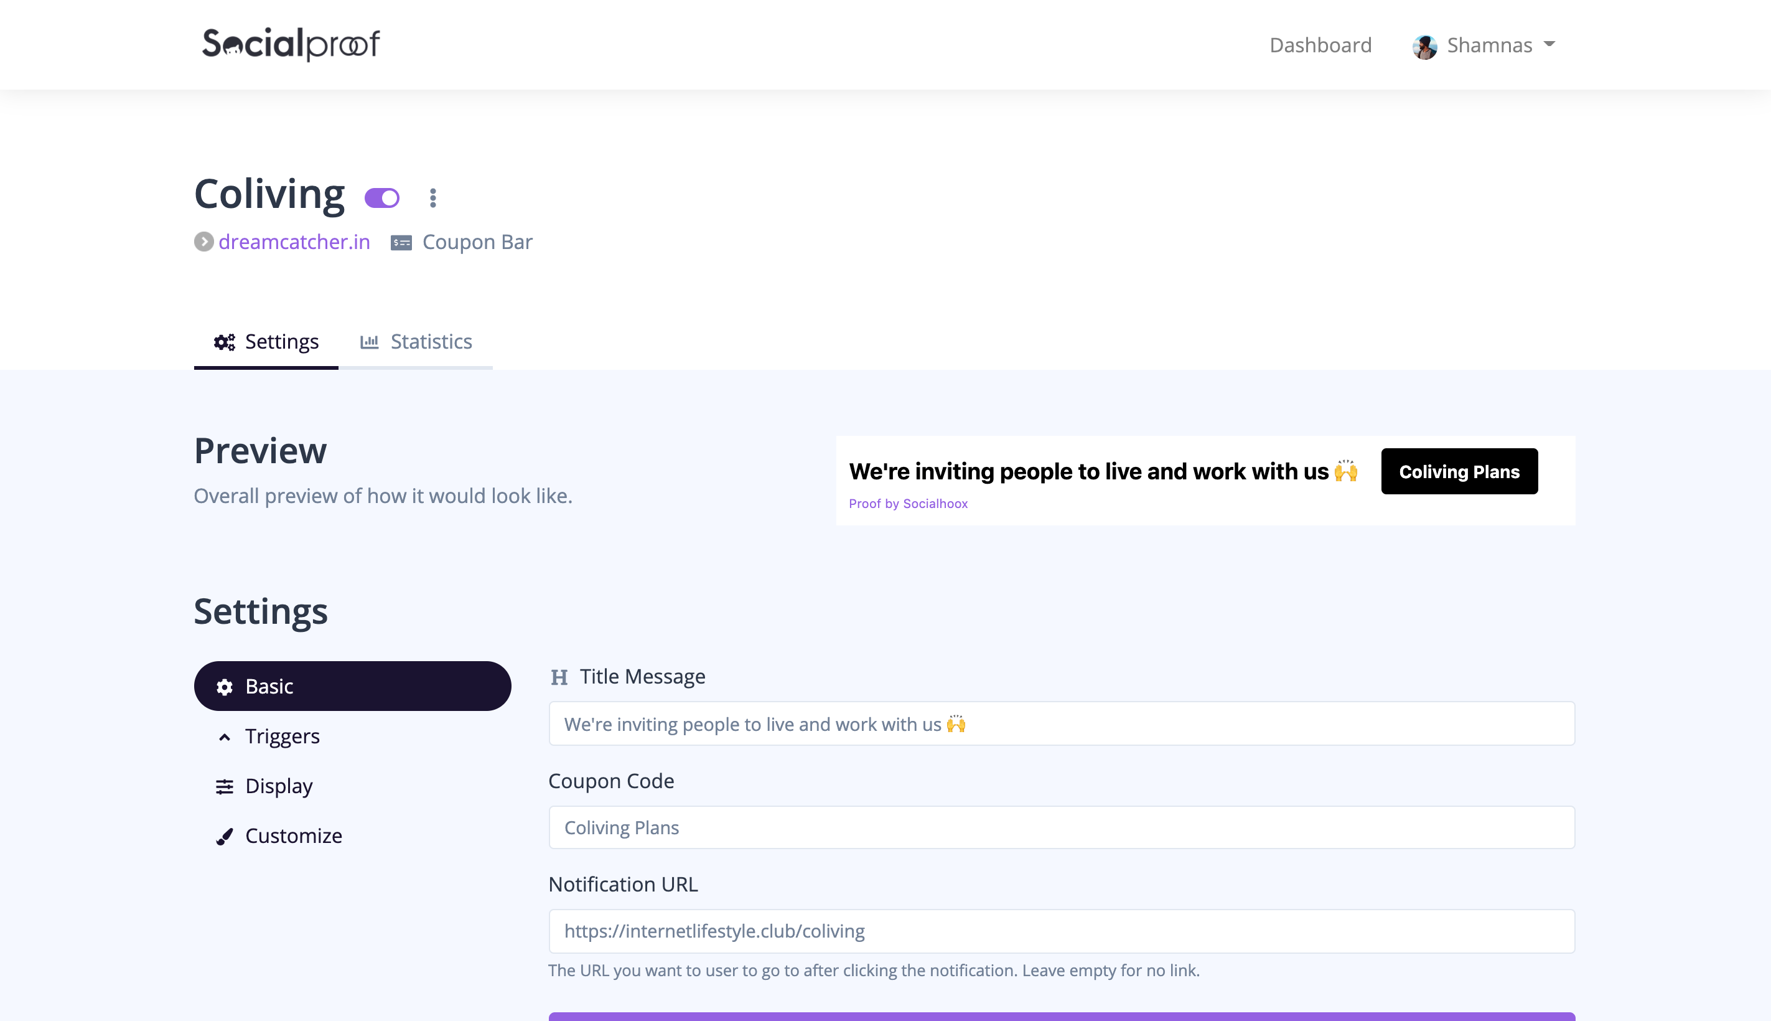
Task: Switch to the Statistics tab
Action: [416, 342]
